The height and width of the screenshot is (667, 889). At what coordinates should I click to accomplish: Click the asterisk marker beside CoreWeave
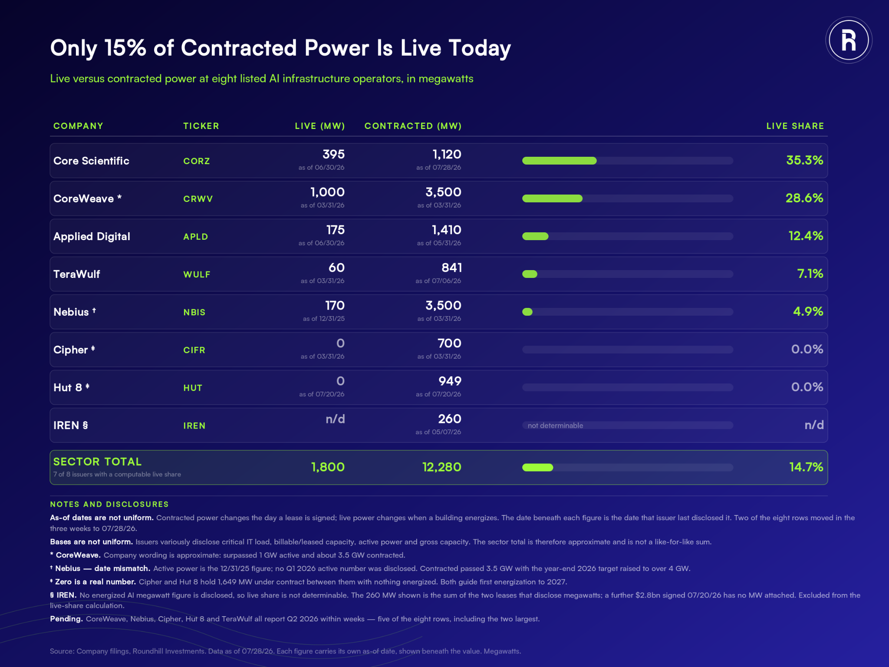click(119, 197)
